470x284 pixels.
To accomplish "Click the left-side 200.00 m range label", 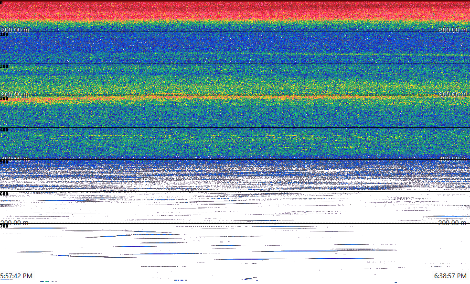I will 15,223.
